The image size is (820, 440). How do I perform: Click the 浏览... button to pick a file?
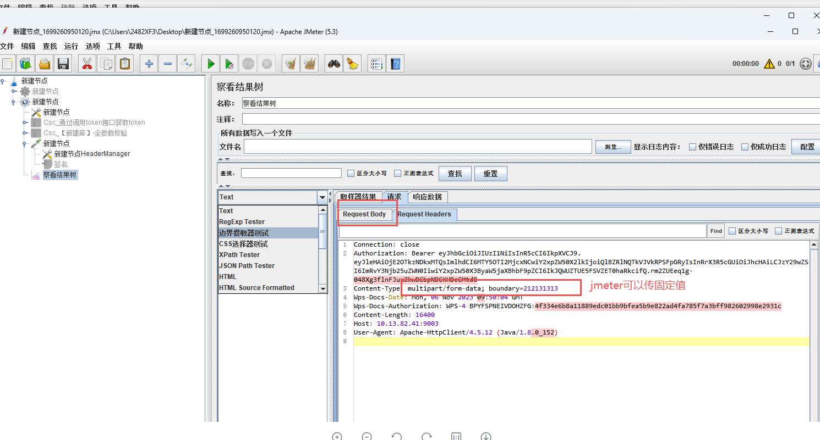click(x=613, y=146)
